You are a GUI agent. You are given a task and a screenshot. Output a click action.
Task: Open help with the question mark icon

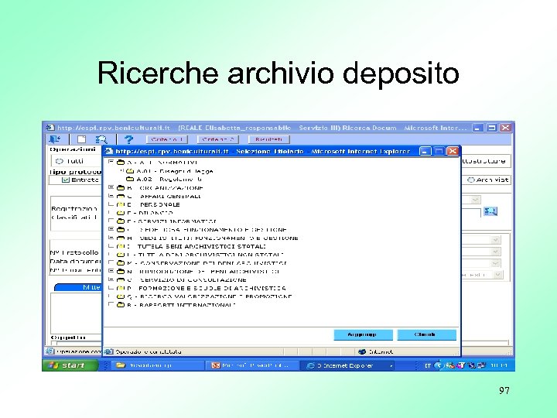pyautogui.click(x=128, y=139)
